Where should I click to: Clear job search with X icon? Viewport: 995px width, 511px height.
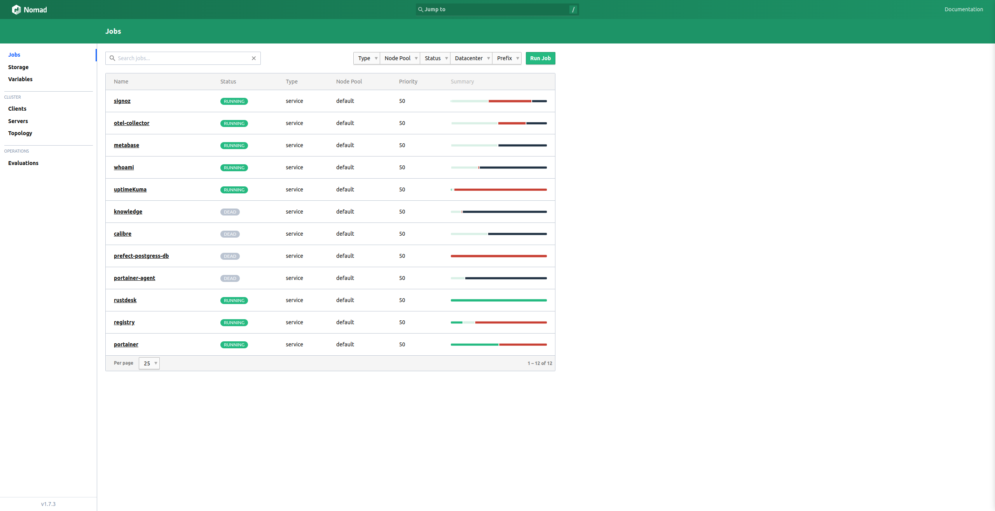tap(254, 58)
